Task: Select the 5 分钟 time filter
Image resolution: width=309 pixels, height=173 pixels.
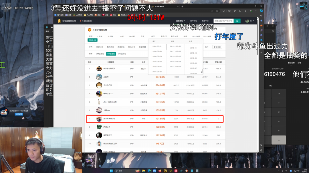Action: (x=110, y=36)
